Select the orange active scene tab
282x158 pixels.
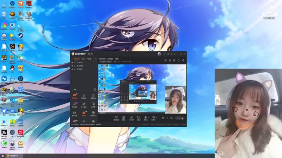pyautogui.click(x=77, y=59)
